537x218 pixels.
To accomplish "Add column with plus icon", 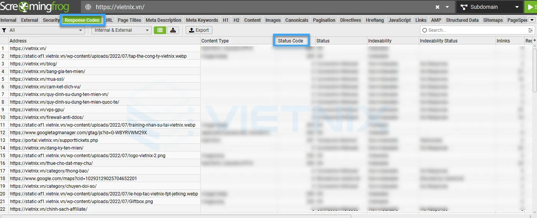I will pyautogui.click(x=534, y=41).
